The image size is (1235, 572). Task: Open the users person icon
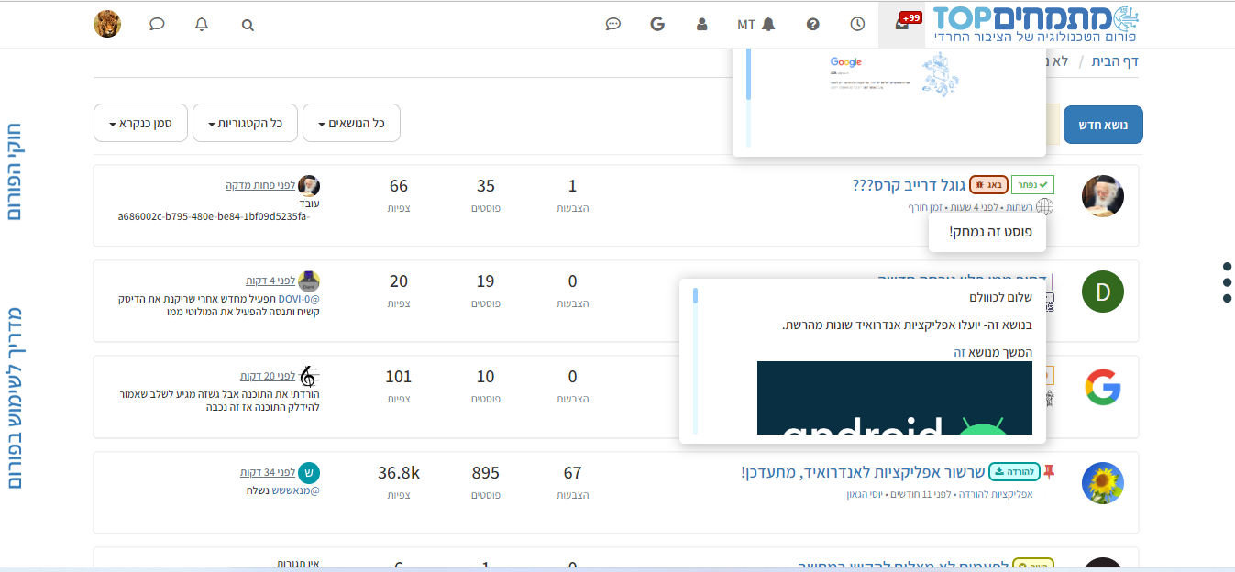pos(702,24)
